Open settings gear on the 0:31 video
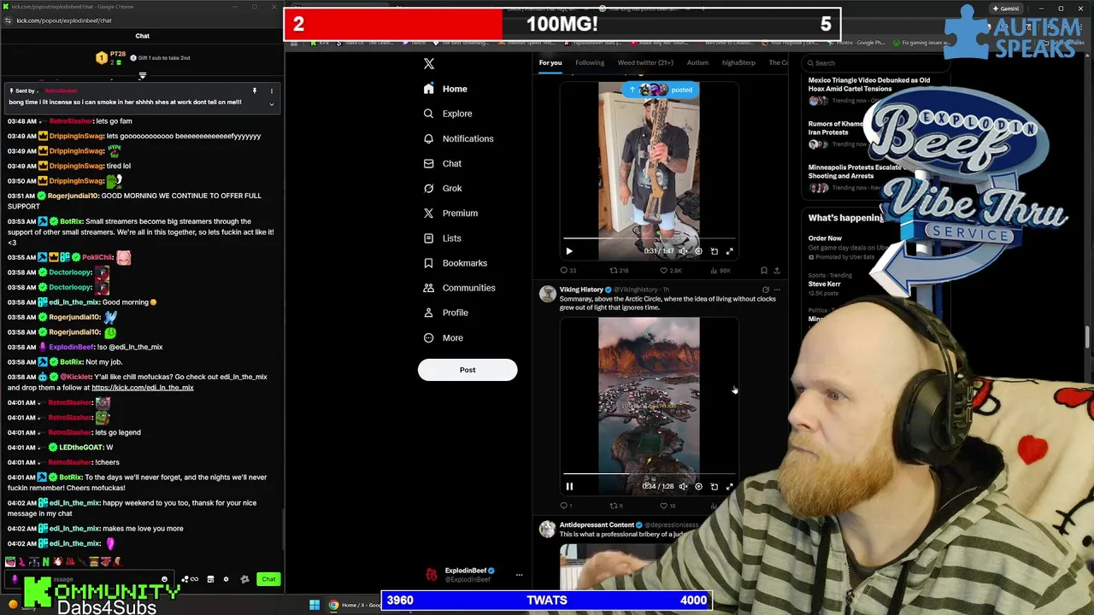1094x615 pixels. [x=698, y=251]
